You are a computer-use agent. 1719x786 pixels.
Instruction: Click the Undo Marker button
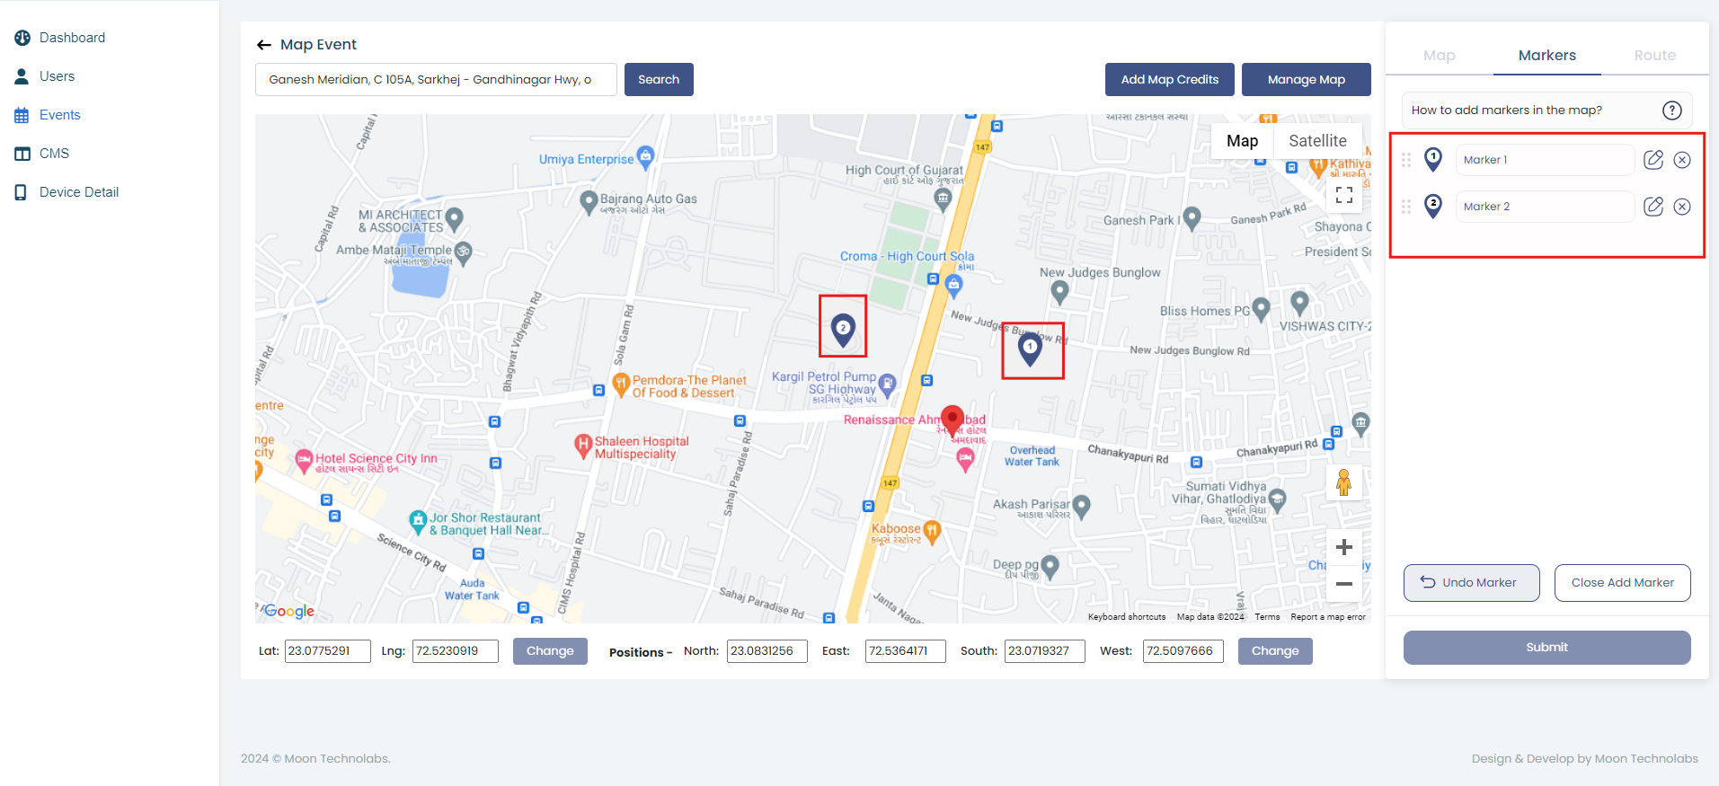[1471, 583]
